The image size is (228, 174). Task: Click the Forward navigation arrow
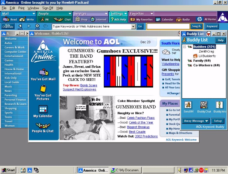click(x=29, y=26)
